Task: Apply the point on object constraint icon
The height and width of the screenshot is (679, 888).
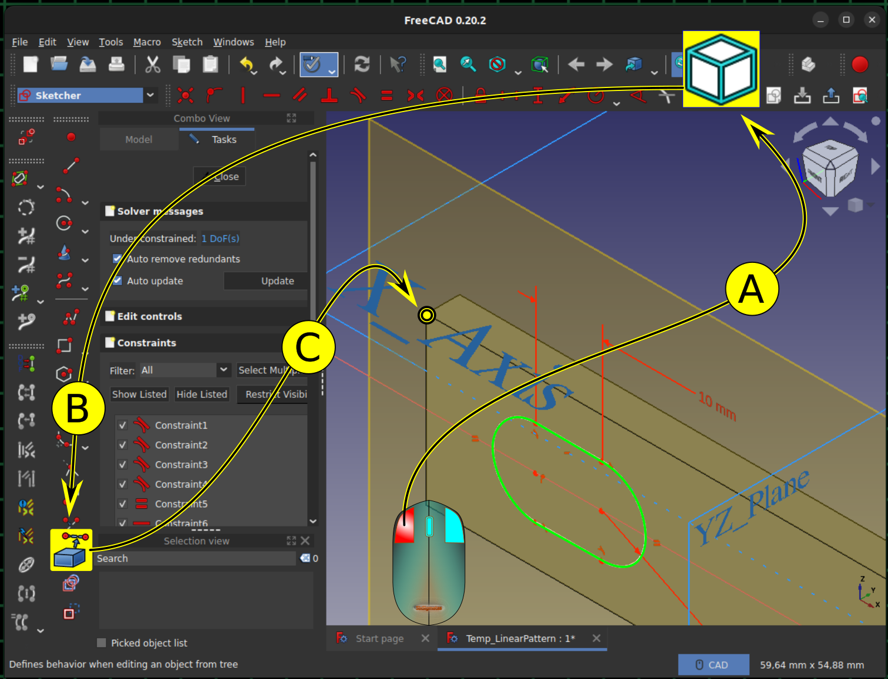Action: tap(214, 95)
